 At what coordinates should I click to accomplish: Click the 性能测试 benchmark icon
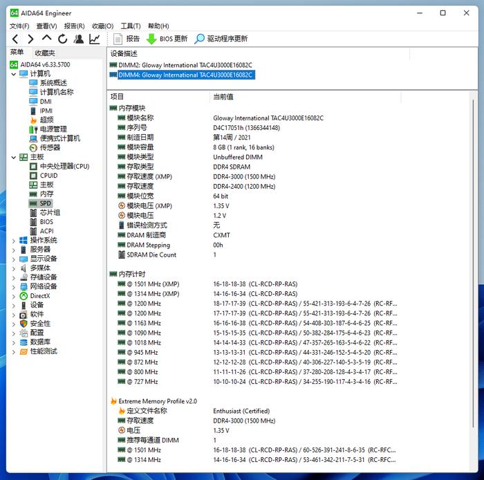click(x=24, y=351)
